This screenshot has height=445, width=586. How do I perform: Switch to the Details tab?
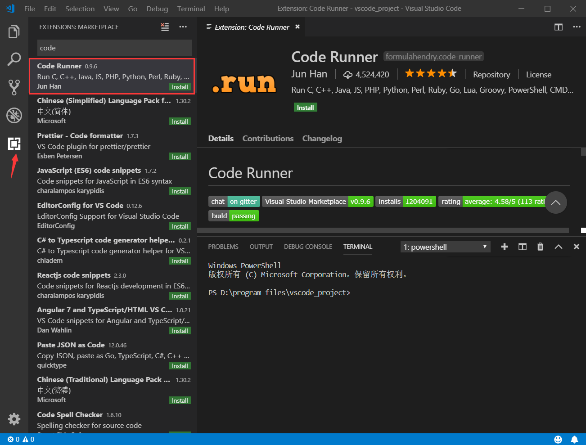(x=221, y=139)
